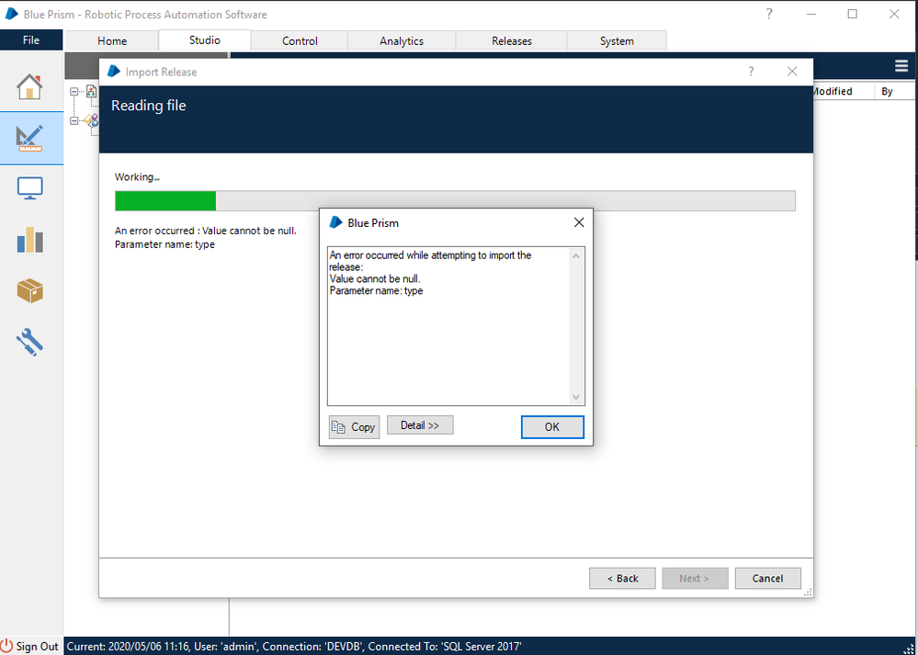
Task: Open the File menu
Action: pos(31,40)
